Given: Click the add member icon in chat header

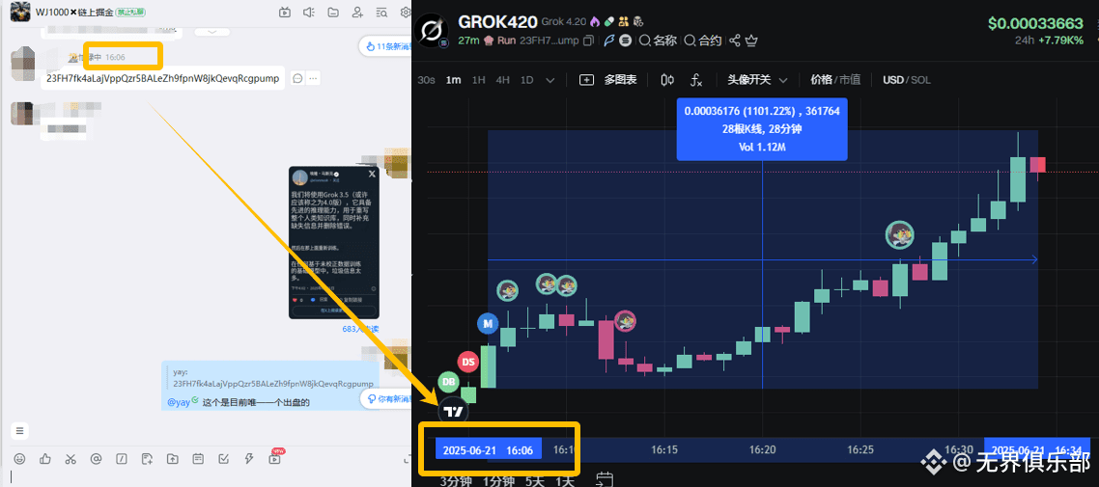Looking at the screenshot, I should pos(357,12).
